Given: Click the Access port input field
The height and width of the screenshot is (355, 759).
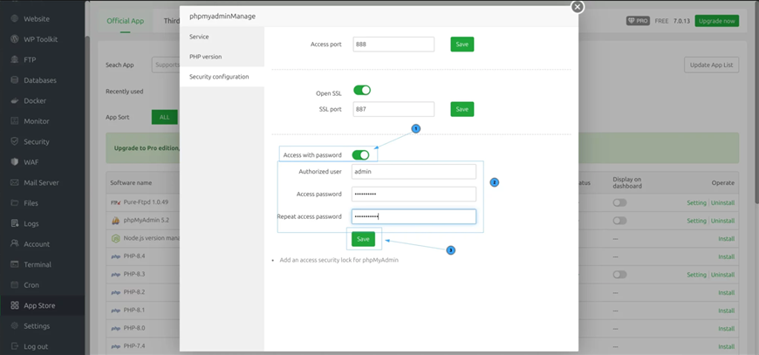Looking at the screenshot, I should [x=393, y=44].
